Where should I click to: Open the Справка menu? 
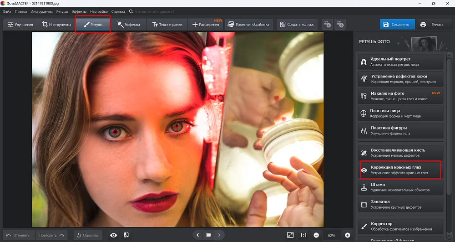click(118, 11)
